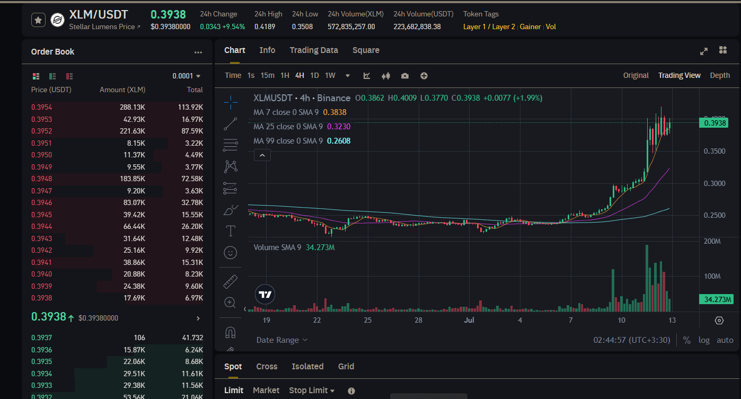Select the 1W time interval
741x399 pixels.
(x=330, y=75)
